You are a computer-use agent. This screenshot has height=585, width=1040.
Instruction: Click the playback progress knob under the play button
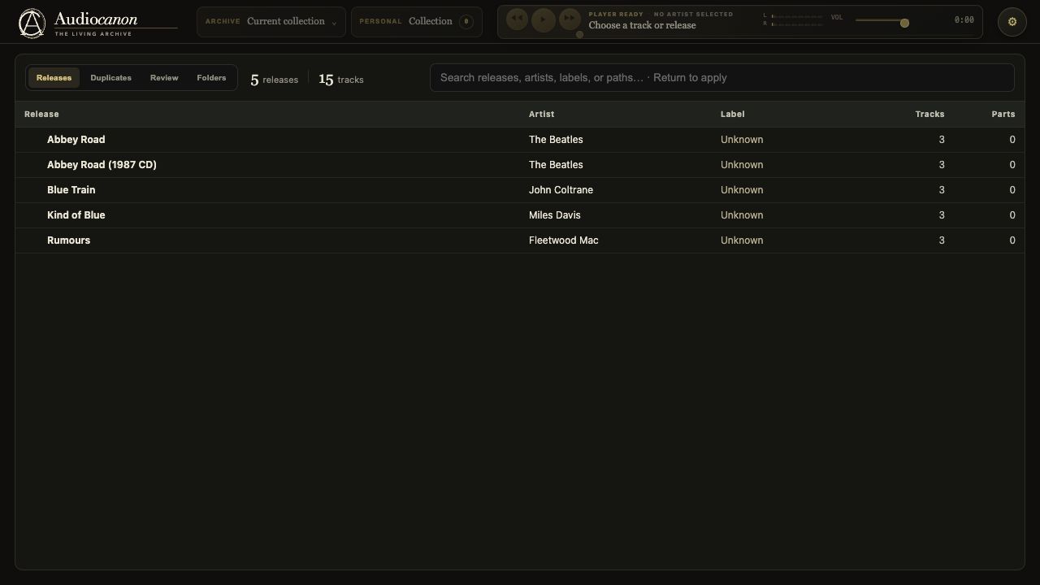coord(579,34)
